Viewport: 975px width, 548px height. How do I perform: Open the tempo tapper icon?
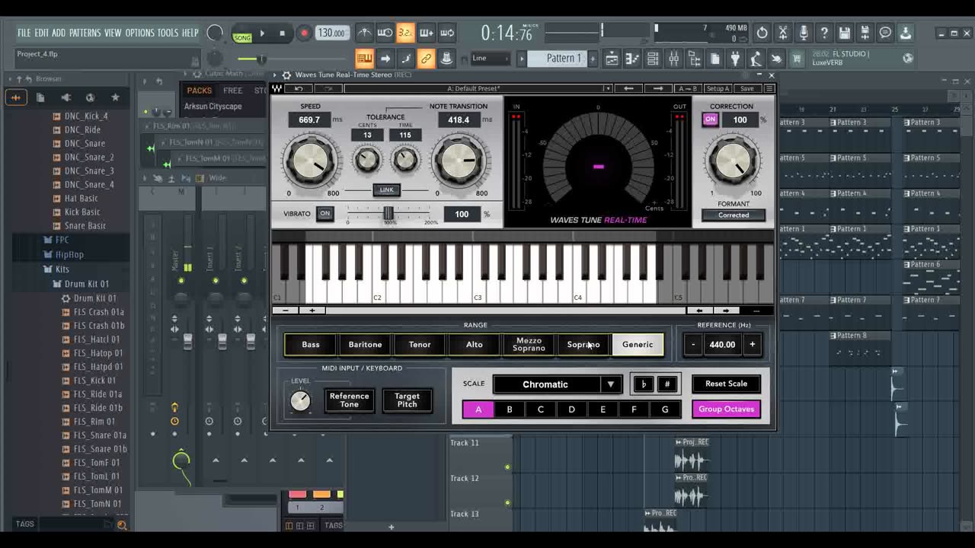tap(756, 59)
